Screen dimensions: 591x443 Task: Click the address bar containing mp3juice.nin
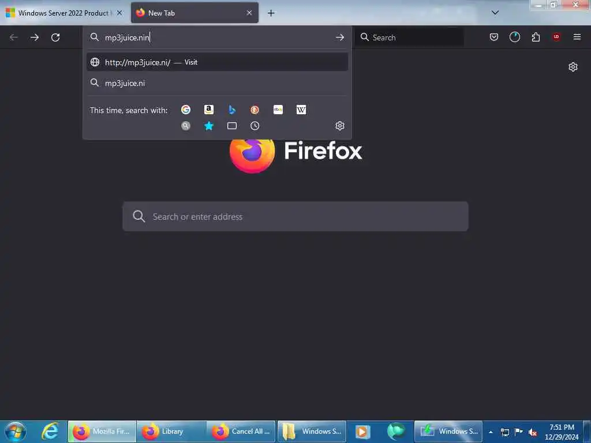pos(217,37)
